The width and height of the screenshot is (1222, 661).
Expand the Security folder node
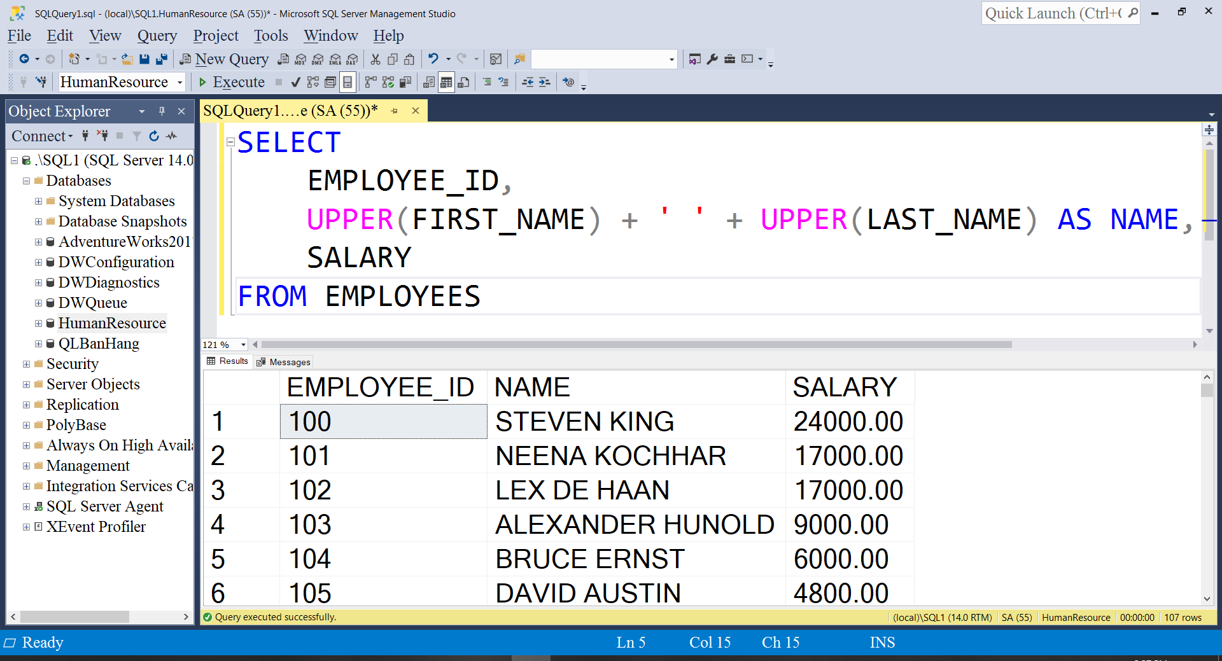(26, 364)
